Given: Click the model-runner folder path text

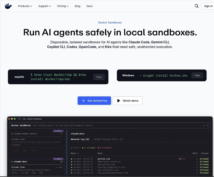Looking at the screenshot, I should 36,142.
